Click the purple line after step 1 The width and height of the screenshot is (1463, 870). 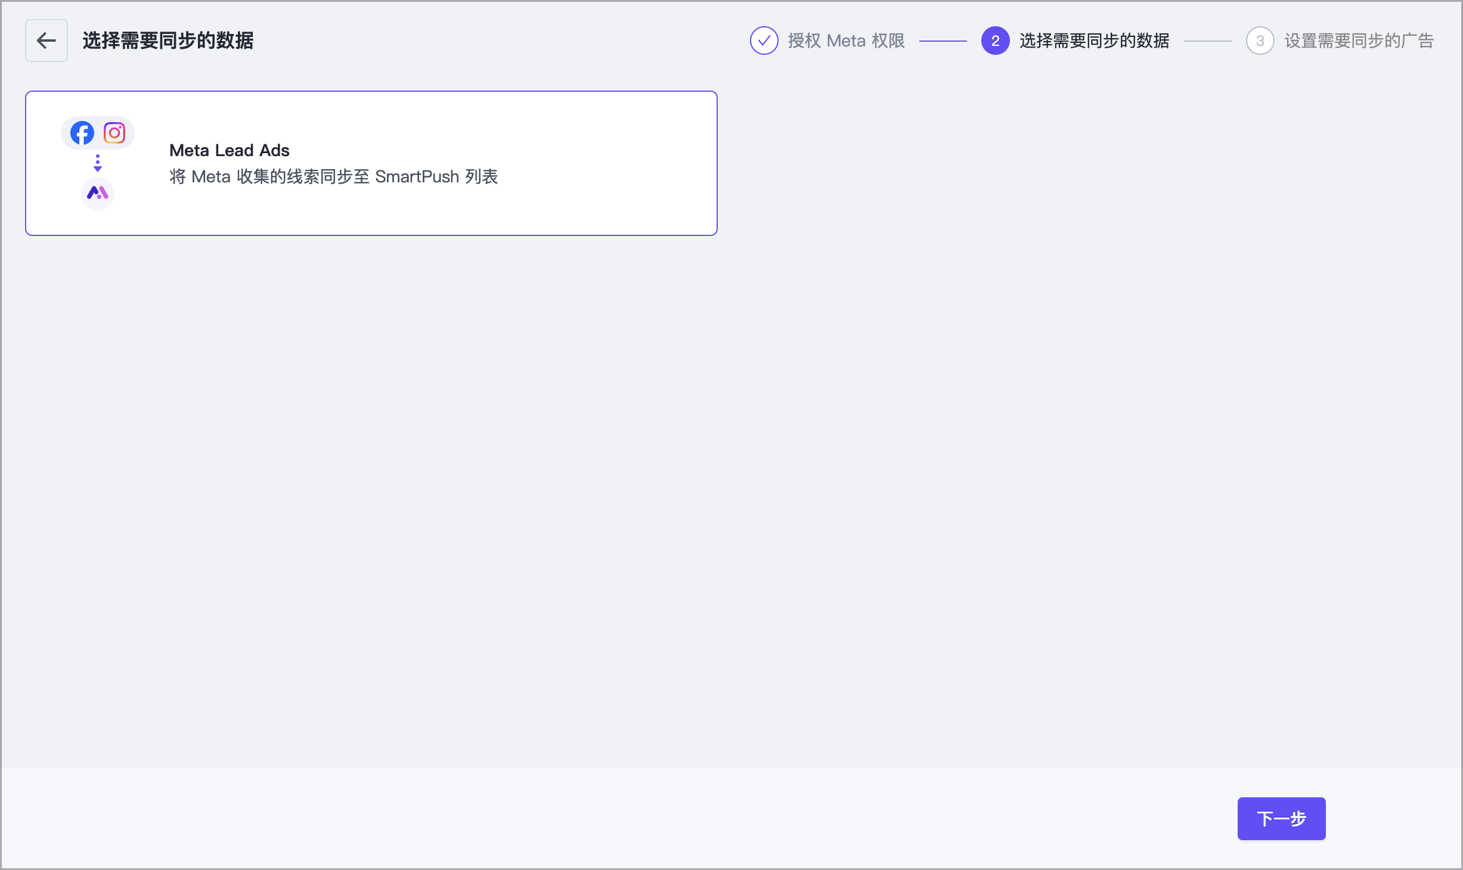(x=943, y=41)
